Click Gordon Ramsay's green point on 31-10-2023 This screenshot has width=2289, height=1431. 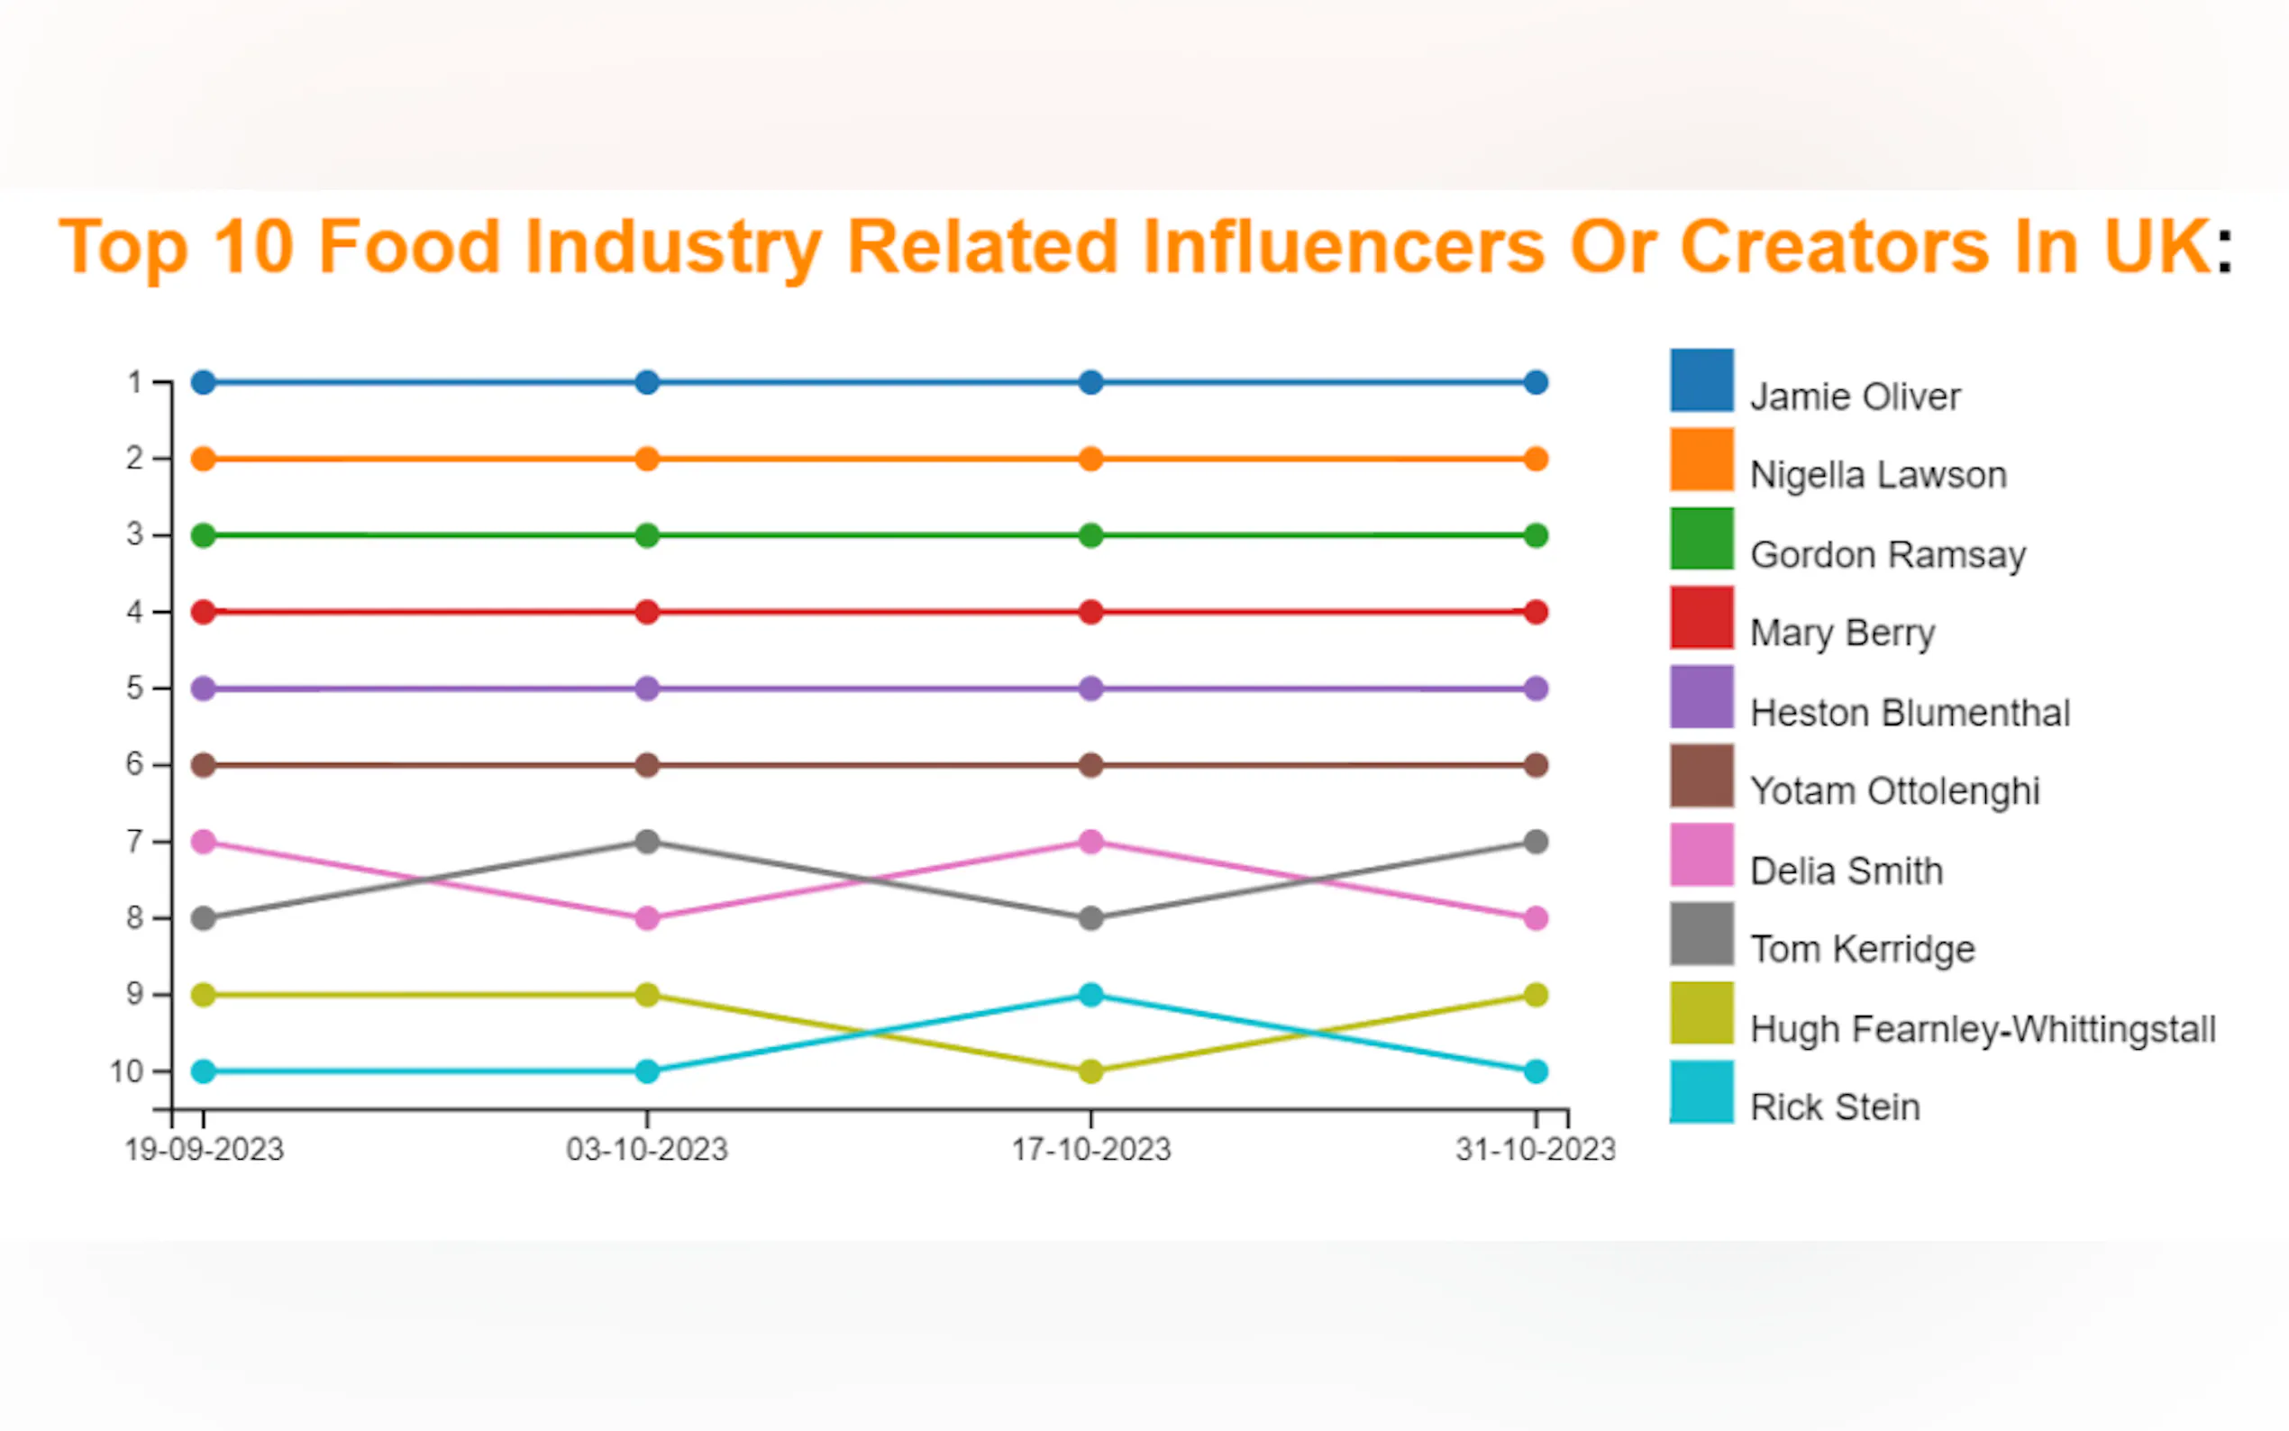[1536, 535]
